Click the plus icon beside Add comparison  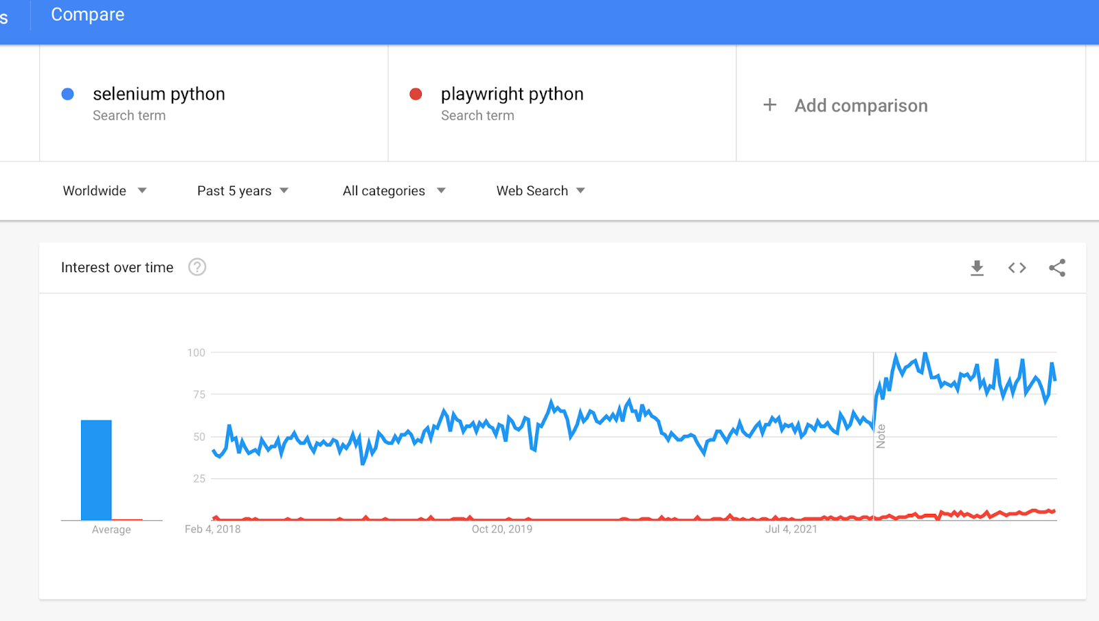770,105
